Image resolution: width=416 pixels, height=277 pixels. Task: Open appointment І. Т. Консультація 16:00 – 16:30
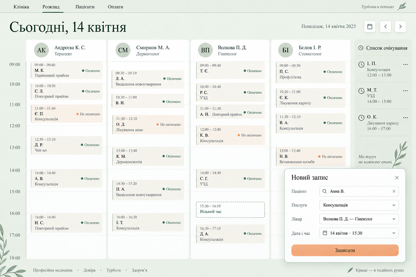pos(148,222)
